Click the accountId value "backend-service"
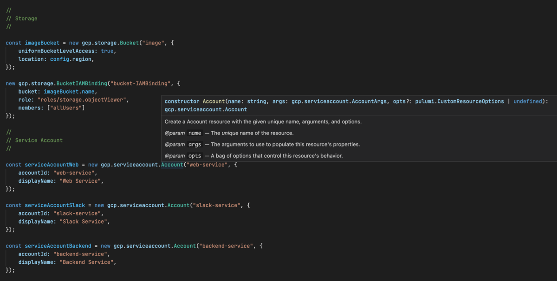The image size is (557, 281). tap(80, 254)
